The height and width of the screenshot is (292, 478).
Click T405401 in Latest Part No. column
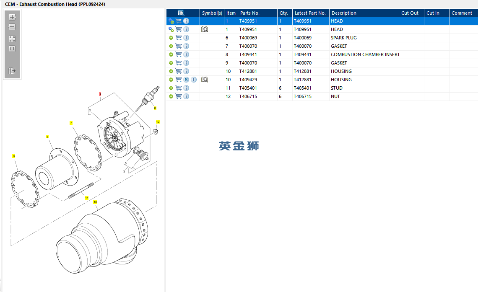point(302,88)
